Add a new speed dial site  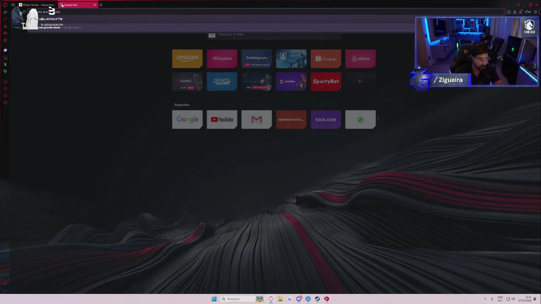point(361,81)
